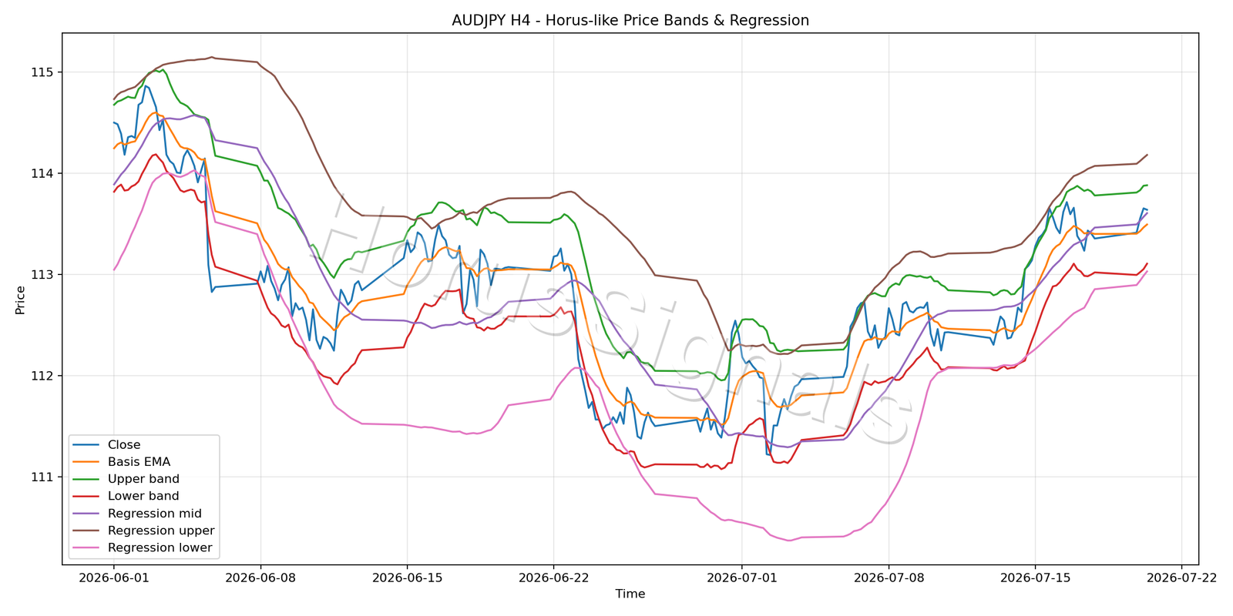Click the 2026-07-22 date tick label
The image size is (1233, 616).
(x=1181, y=577)
